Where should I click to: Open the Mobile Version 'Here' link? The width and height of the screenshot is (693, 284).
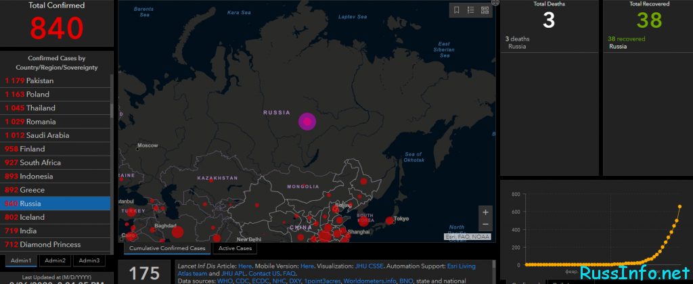coord(307,266)
